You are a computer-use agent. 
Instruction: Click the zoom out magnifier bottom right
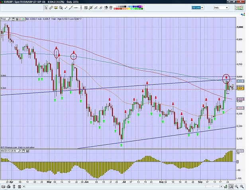(237, 186)
